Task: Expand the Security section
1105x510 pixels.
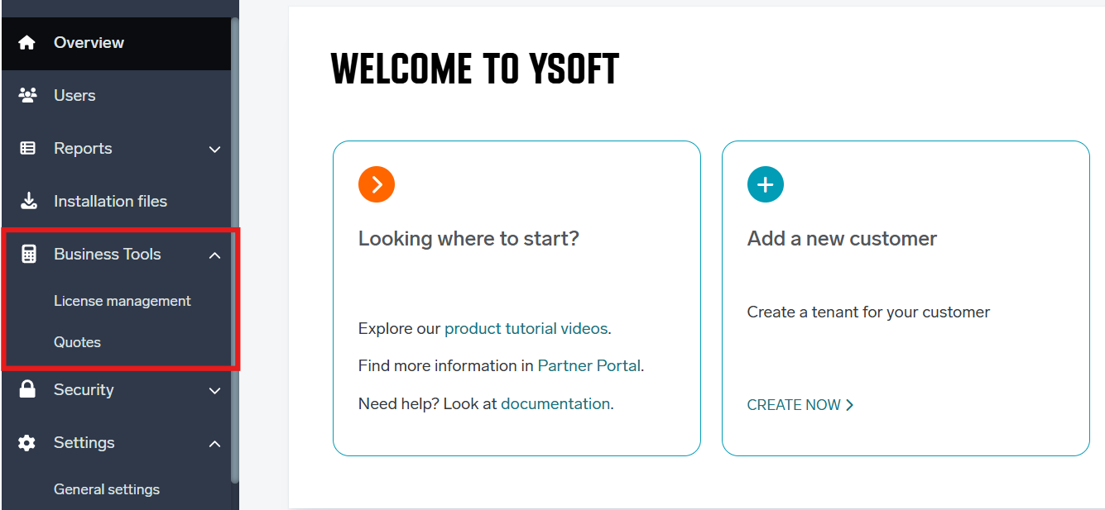Action: click(215, 391)
